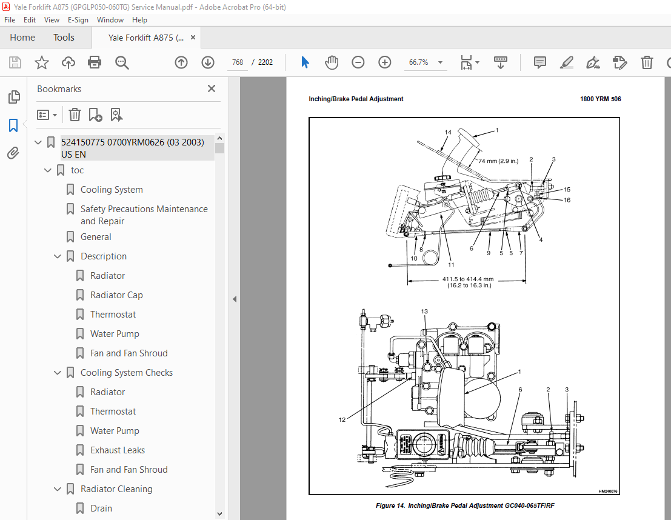Delete selected bookmark via panel trash
The width and height of the screenshot is (671, 520).
point(75,115)
